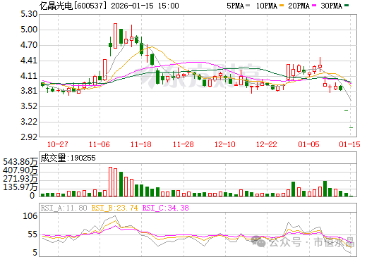Click the 成交量:190255 volume label
The height and width of the screenshot is (257, 367).
(x=68, y=158)
